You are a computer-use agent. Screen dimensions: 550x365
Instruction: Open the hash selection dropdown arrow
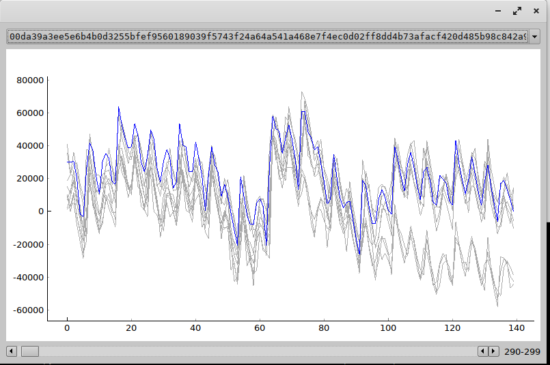[534, 37]
